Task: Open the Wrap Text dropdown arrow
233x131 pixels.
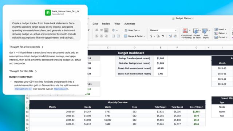Action: coord(139,31)
